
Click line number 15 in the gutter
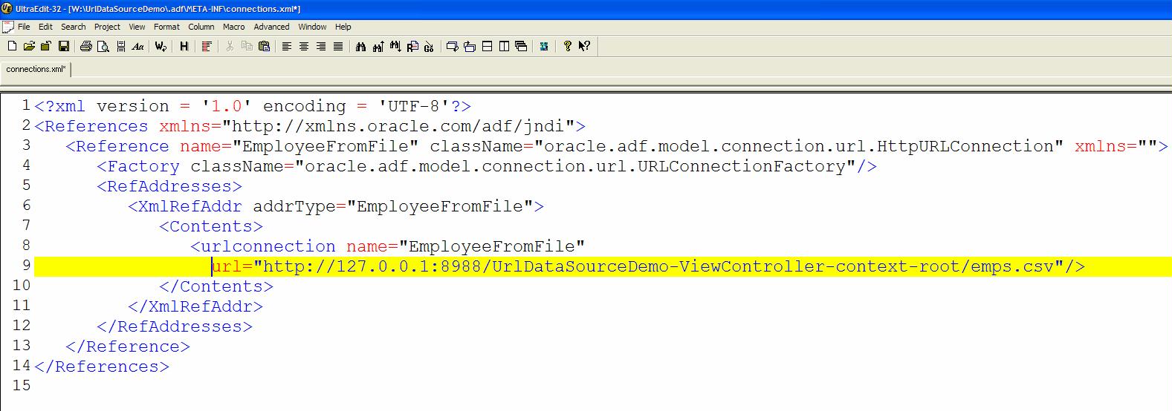click(x=22, y=385)
